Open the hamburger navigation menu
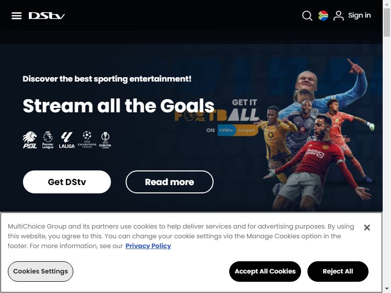The height and width of the screenshot is (293, 391). [x=17, y=16]
